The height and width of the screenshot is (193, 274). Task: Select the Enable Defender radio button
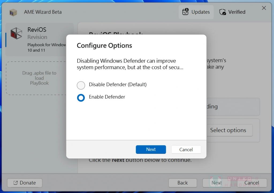click(x=81, y=98)
